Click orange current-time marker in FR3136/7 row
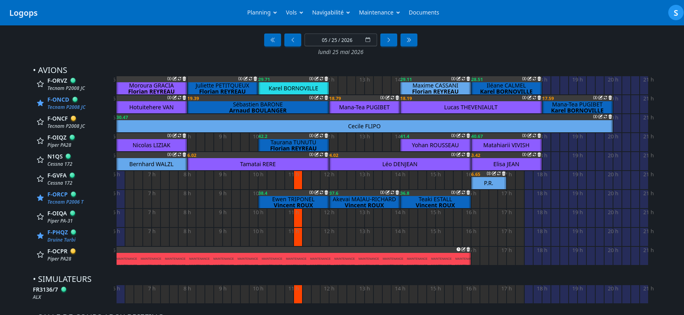 tap(298, 294)
